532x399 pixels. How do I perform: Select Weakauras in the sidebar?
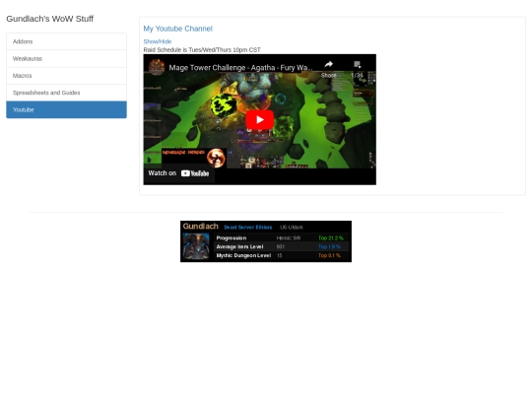point(67,59)
